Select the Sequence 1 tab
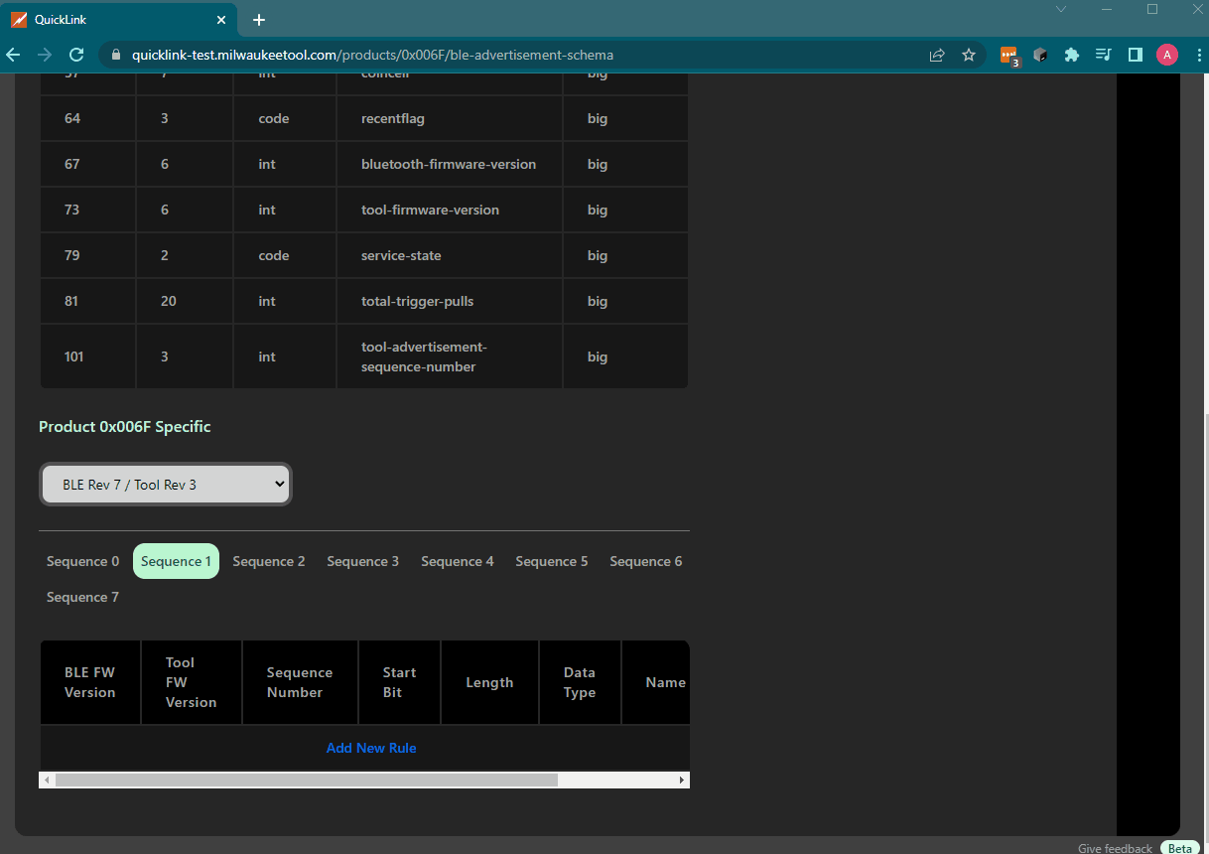 pos(176,561)
